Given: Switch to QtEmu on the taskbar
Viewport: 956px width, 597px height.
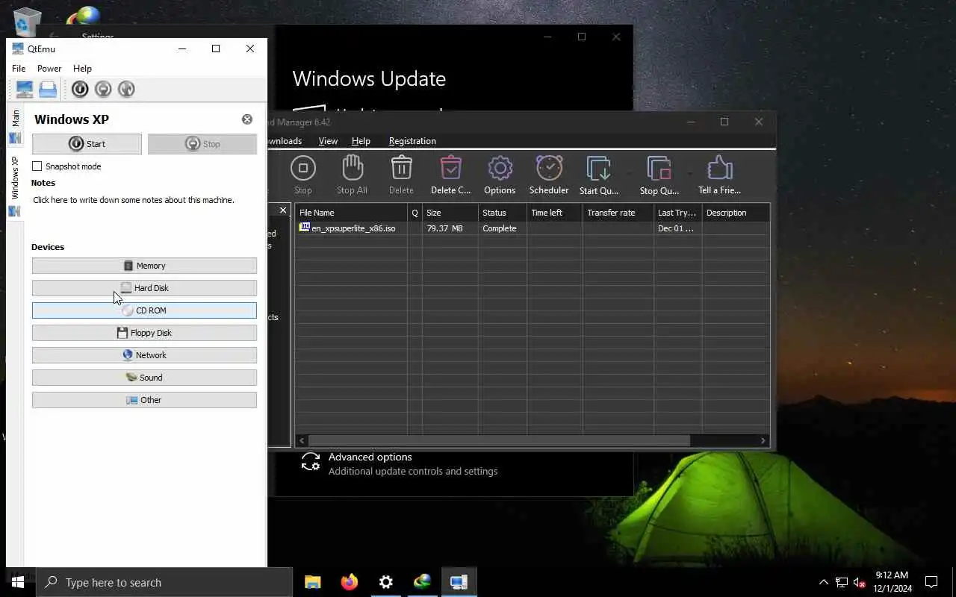Looking at the screenshot, I should (459, 582).
